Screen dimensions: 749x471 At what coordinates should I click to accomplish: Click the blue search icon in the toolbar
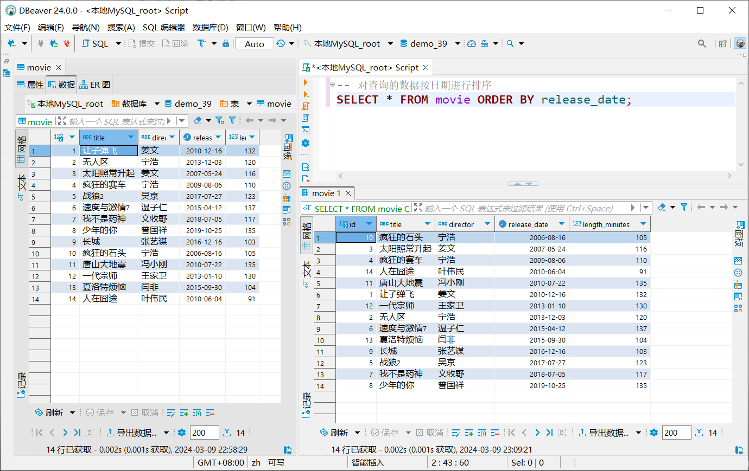click(x=510, y=43)
